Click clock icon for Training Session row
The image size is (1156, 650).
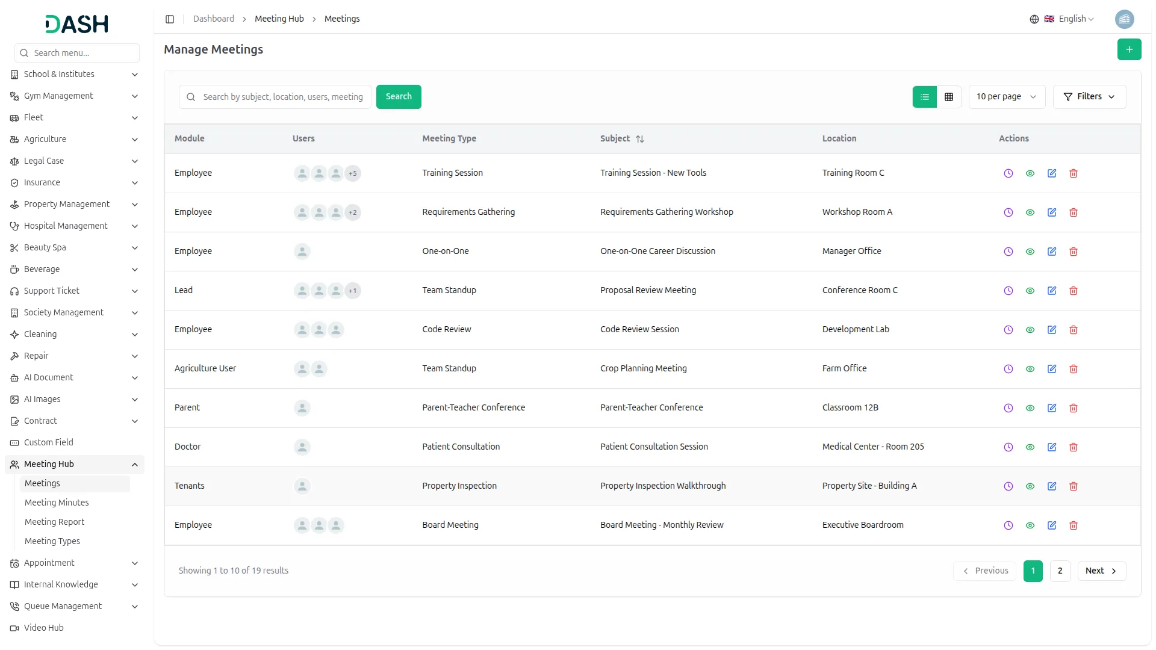point(1008,173)
